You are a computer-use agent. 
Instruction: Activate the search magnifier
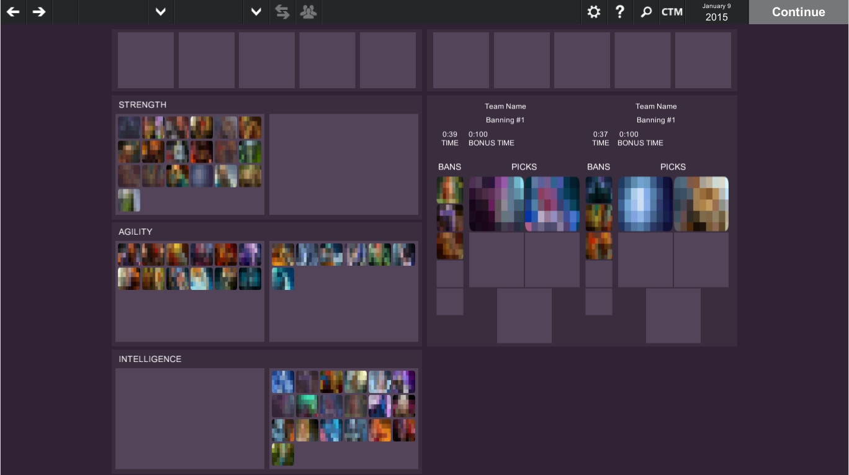click(645, 12)
